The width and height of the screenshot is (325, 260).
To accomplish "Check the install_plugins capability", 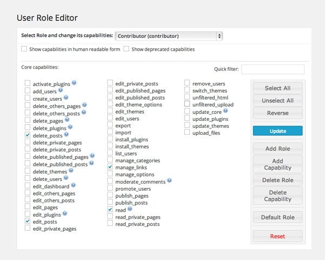I will point(110,139).
